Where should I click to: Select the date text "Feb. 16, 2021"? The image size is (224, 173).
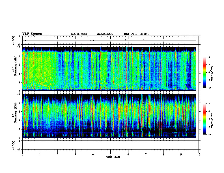coord(79,34)
